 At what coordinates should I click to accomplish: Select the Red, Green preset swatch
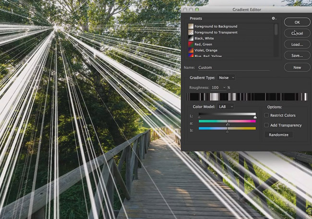pyautogui.click(x=191, y=44)
